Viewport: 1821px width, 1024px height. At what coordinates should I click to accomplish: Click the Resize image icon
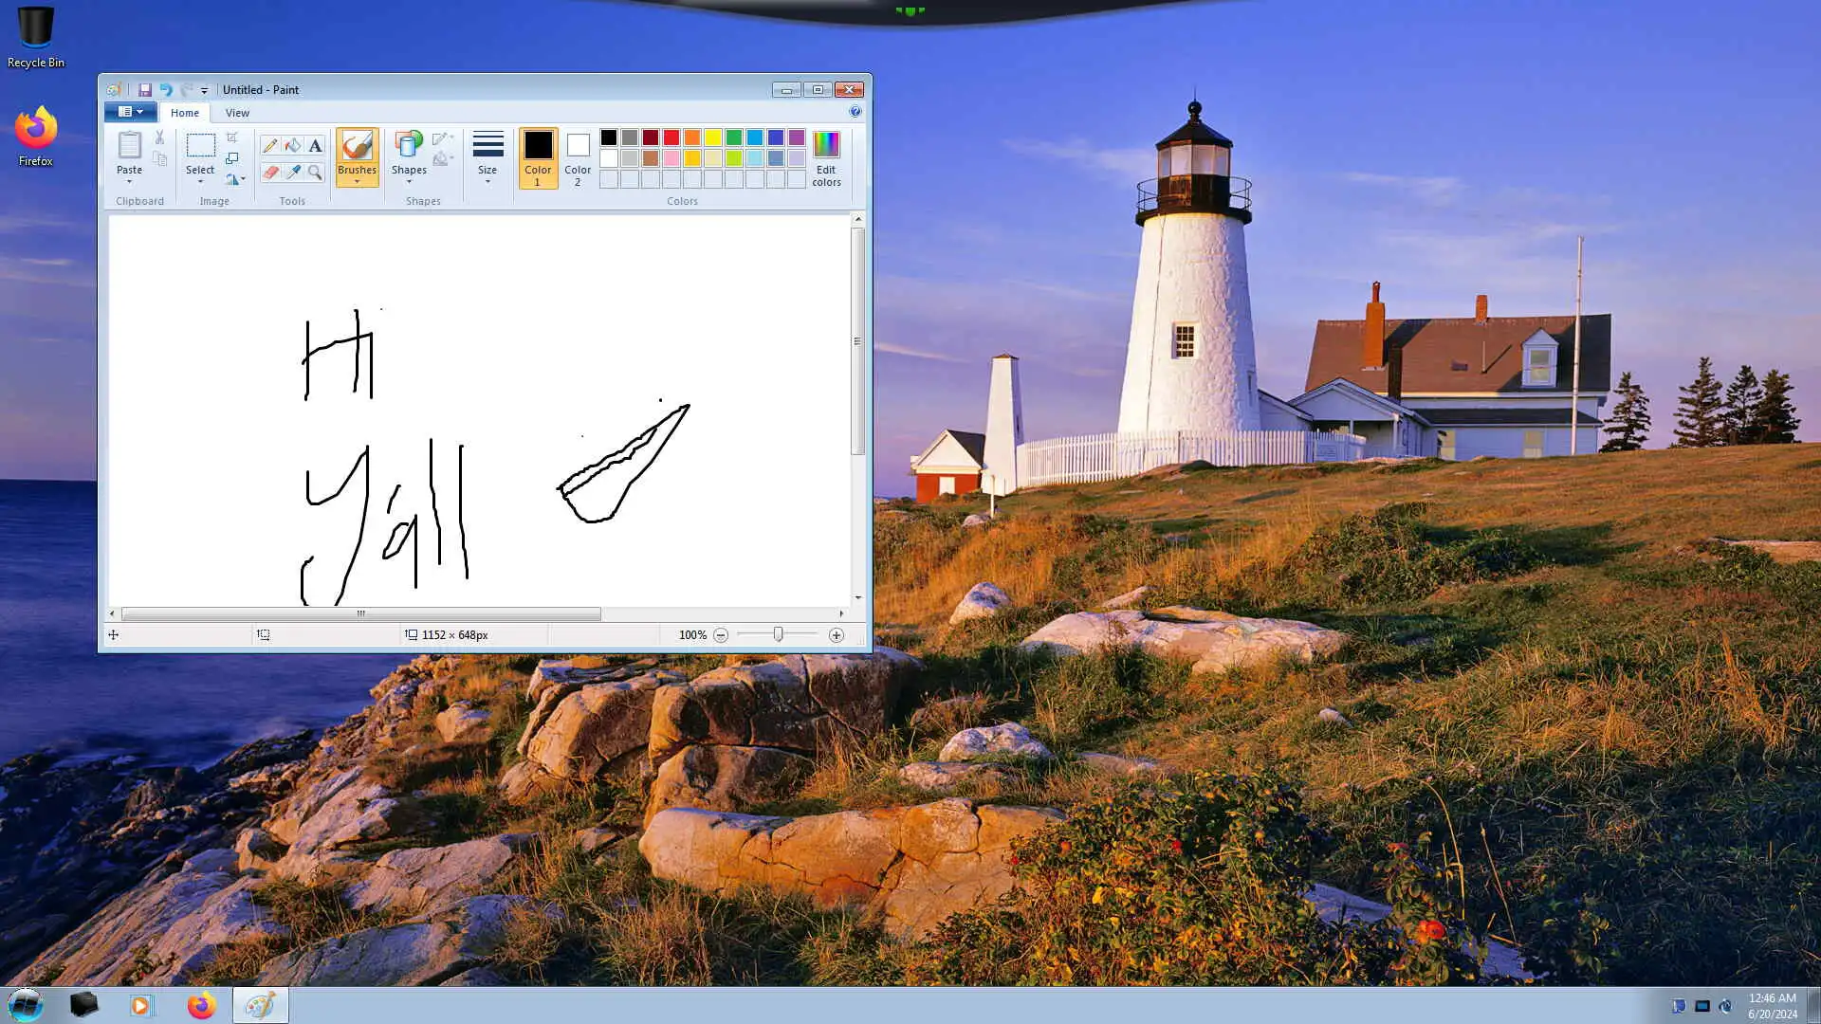pyautogui.click(x=232, y=158)
